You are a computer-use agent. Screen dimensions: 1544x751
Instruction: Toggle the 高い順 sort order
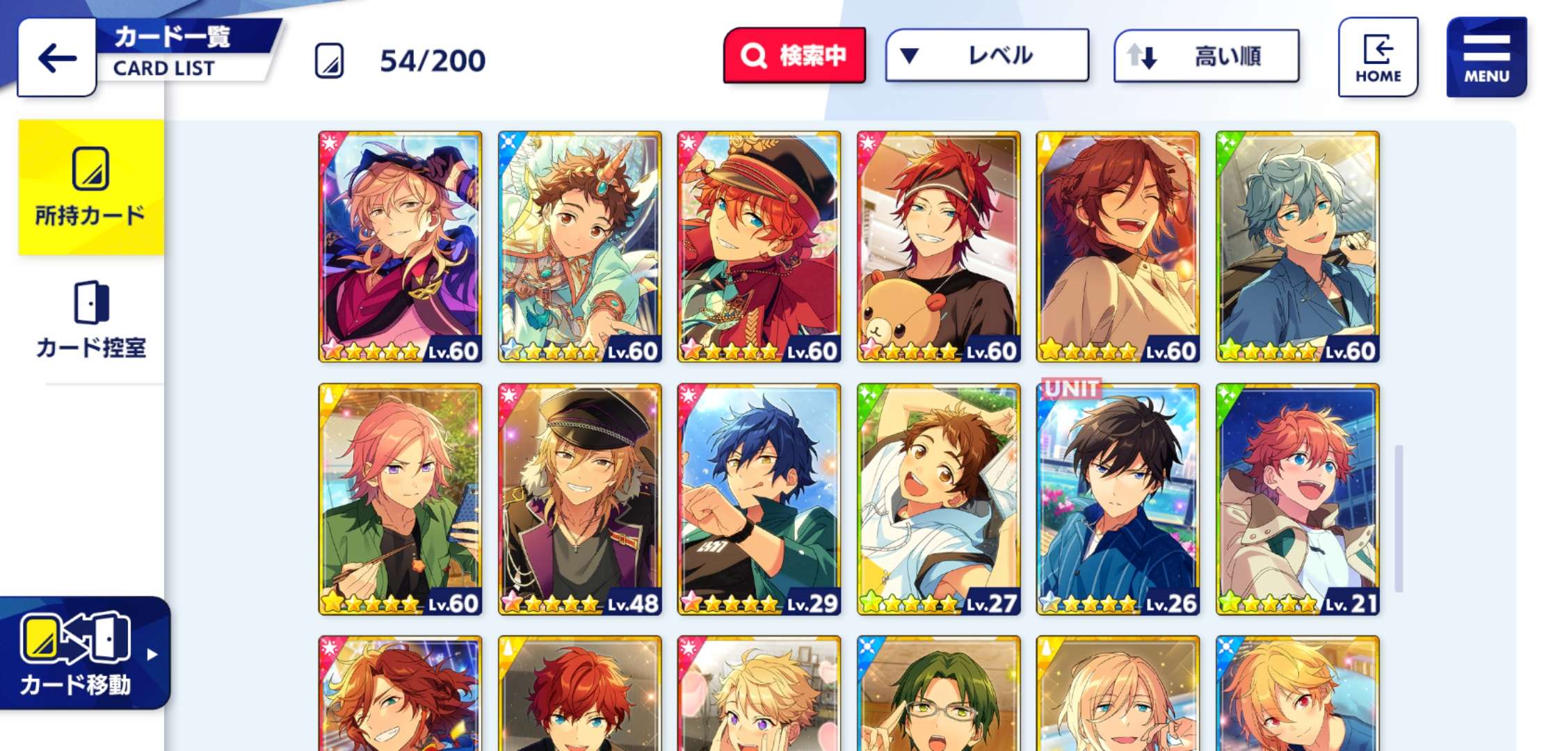(x=1207, y=56)
